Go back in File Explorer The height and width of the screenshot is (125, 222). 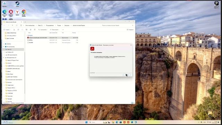click(x=5, y=25)
